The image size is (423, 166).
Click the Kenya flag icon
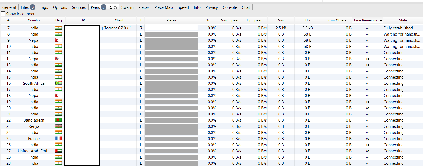pos(58,126)
